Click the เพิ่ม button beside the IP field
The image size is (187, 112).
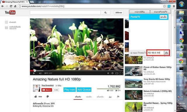coord(166,53)
